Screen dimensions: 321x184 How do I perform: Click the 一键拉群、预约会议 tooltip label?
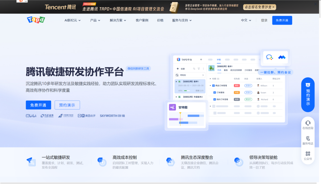pos(276,72)
